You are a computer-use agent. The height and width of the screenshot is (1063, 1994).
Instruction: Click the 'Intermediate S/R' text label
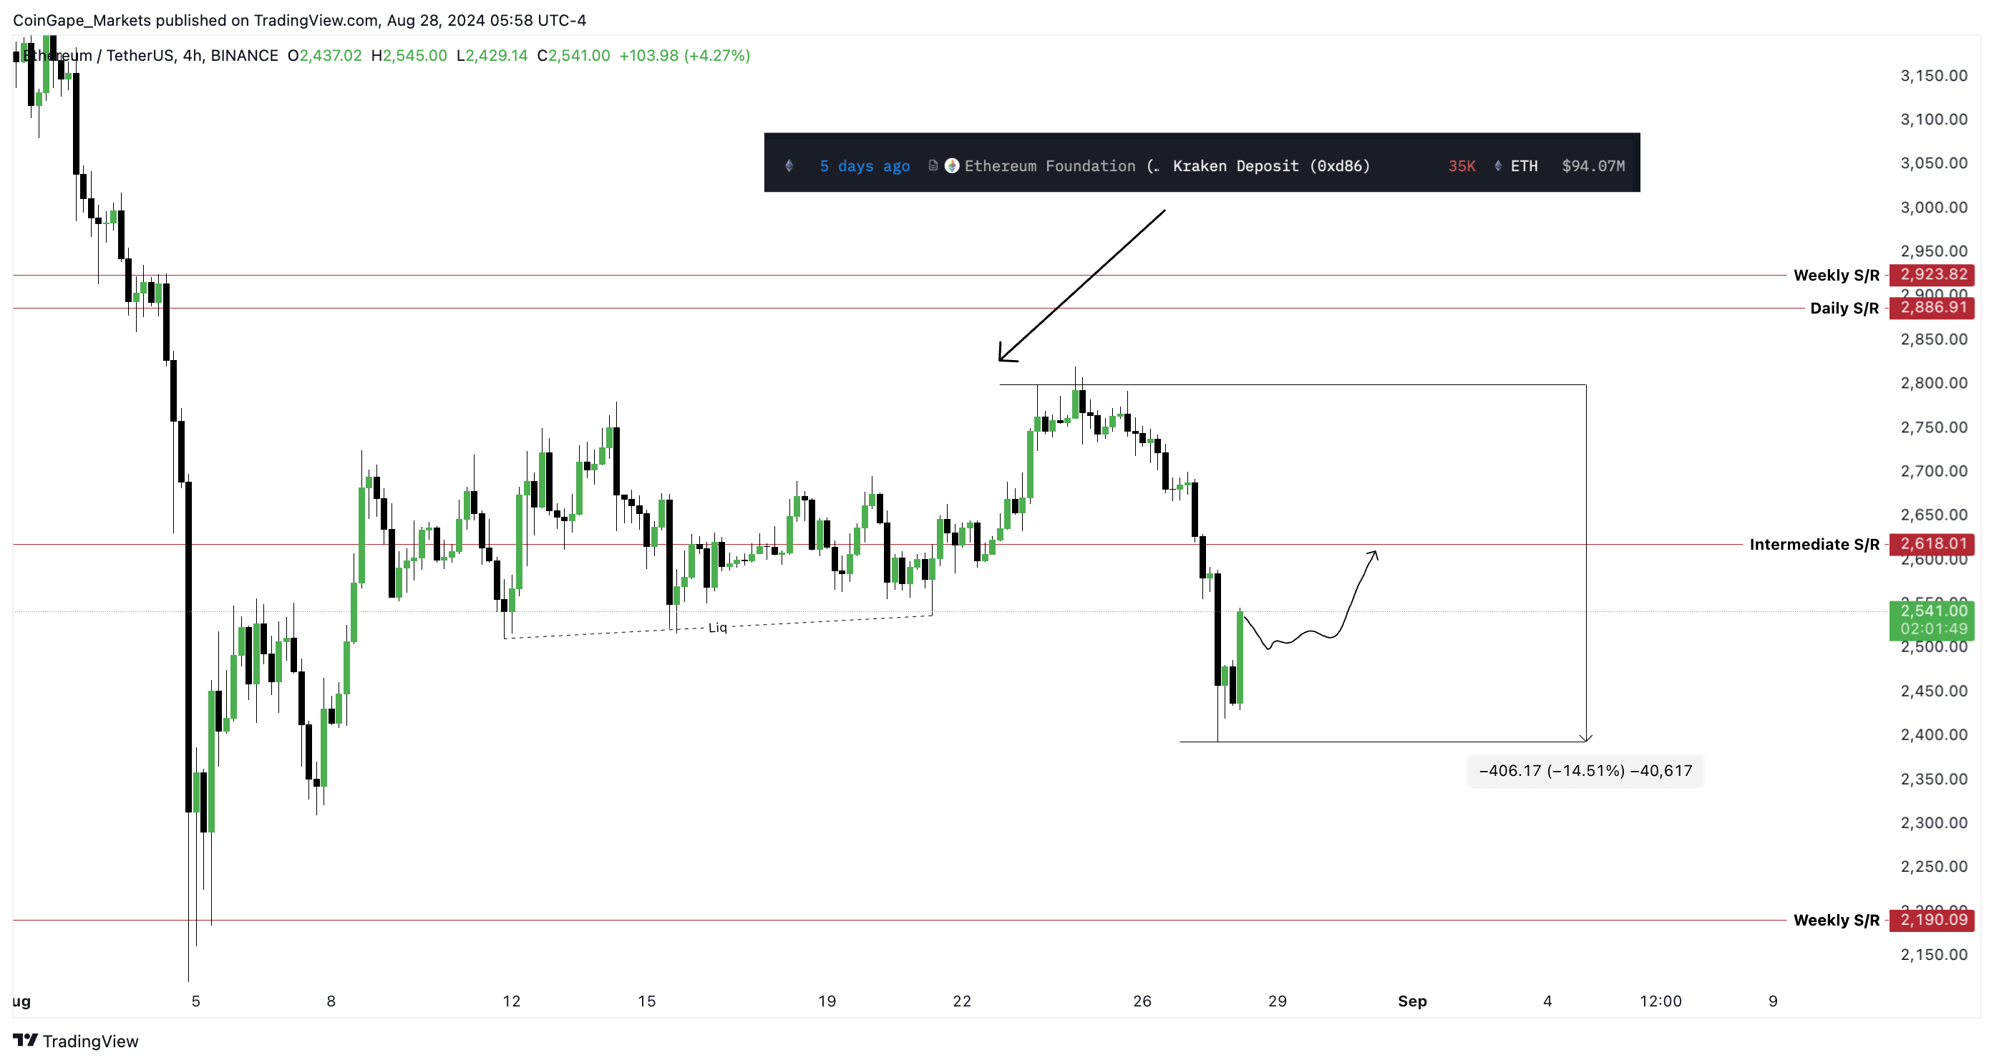click(x=1814, y=544)
